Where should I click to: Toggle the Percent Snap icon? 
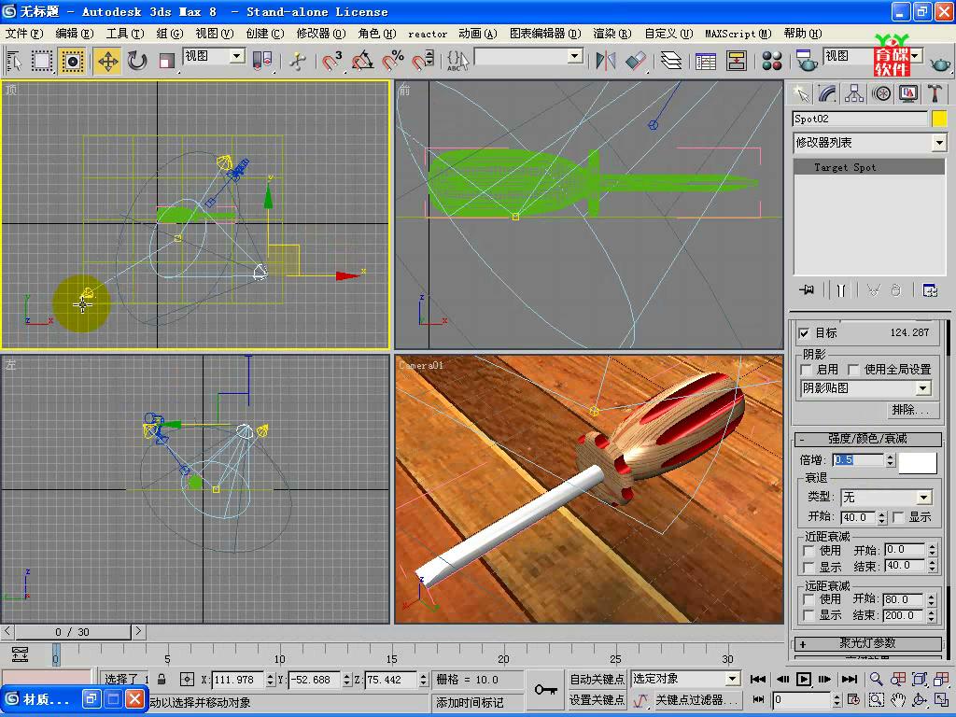(x=393, y=61)
